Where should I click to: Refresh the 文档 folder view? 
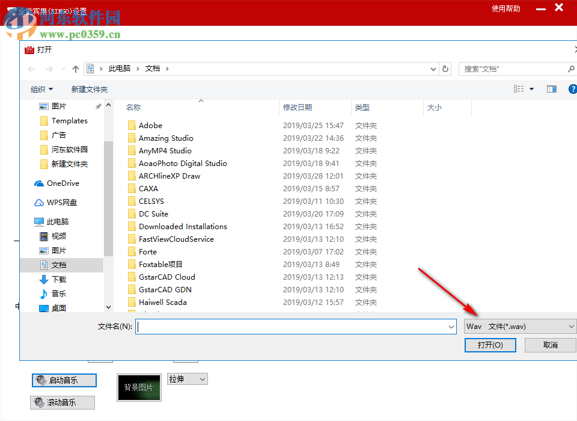(445, 69)
